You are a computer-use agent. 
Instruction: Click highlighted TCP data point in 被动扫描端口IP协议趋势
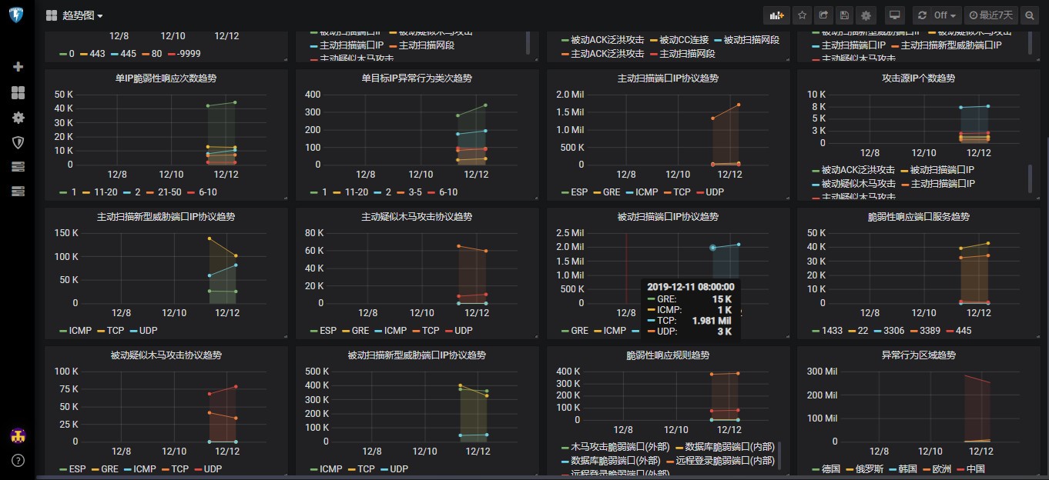pyautogui.click(x=712, y=248)
